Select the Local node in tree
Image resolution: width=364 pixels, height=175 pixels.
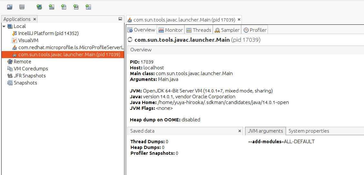point(20,26)
